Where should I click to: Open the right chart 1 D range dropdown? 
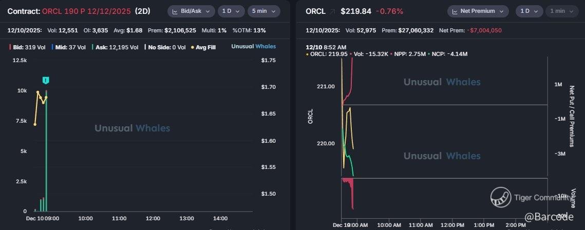point(530,11)
